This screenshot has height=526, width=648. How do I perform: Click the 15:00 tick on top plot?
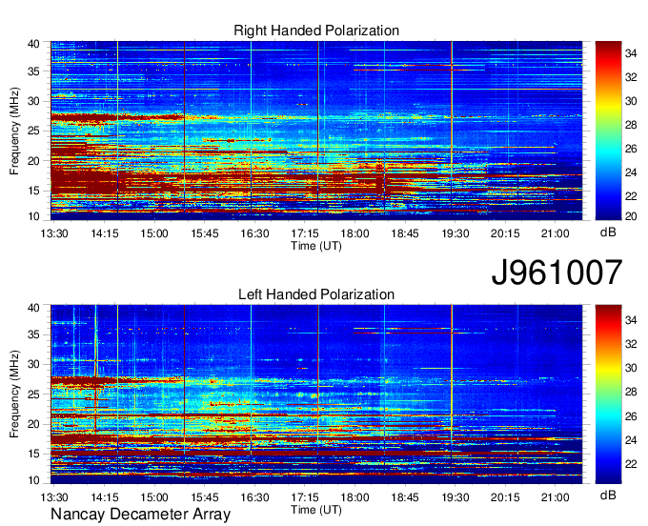point(154,233)
